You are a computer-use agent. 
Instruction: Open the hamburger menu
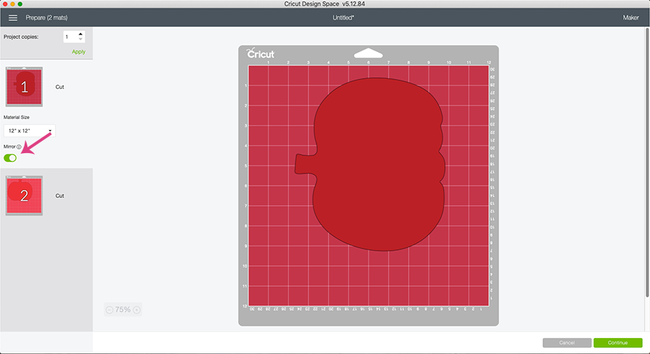[x=13, y=17]
